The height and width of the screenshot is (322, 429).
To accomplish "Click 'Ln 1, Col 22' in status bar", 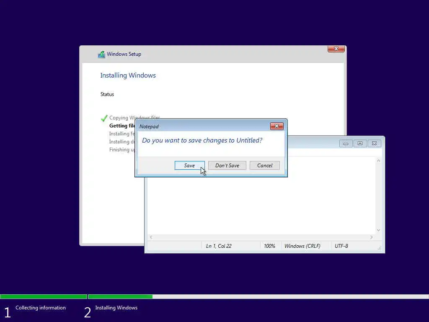I will [219, 246].
